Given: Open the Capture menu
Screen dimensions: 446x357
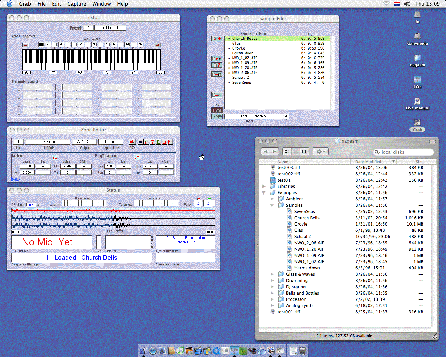Looking at the screenshot, I should tap(76, 4).
